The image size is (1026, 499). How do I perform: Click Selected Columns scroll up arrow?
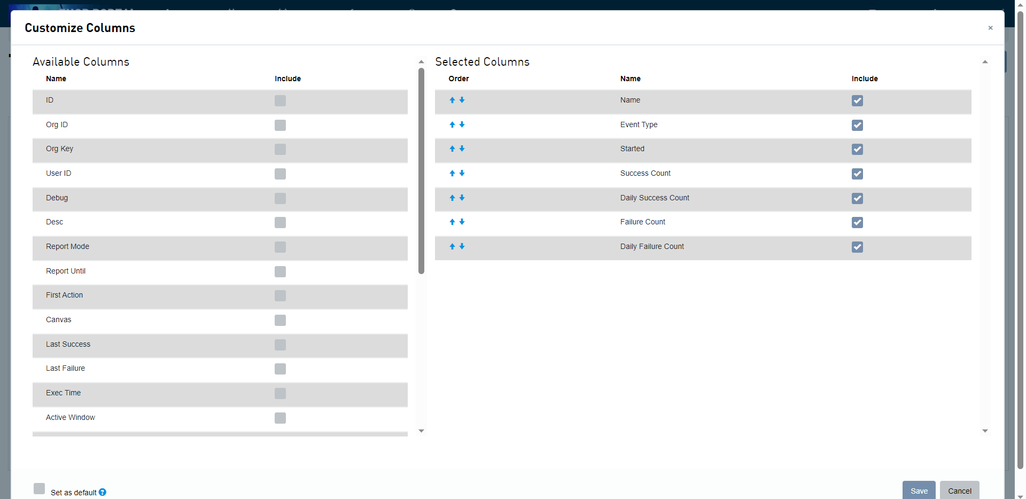(x=985, y=62)
